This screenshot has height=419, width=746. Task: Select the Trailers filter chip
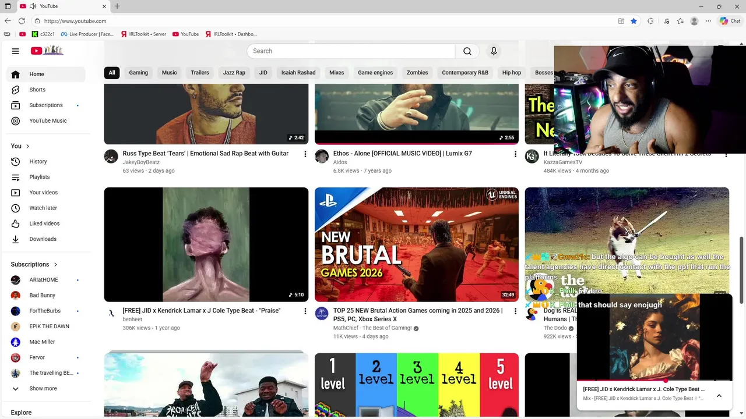200,73
